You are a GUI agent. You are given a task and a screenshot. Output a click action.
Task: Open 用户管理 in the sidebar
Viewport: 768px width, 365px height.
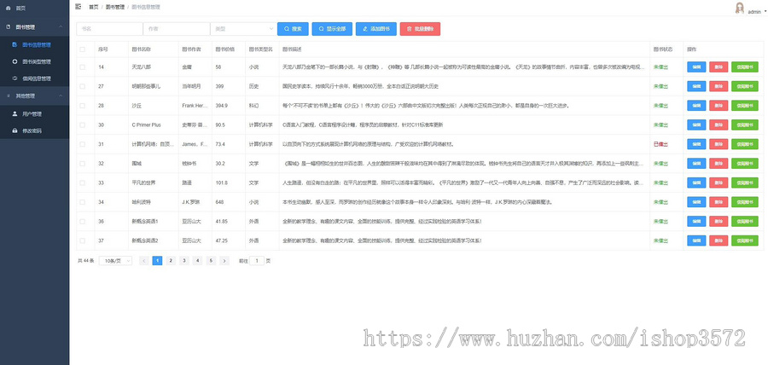point(34,114)
